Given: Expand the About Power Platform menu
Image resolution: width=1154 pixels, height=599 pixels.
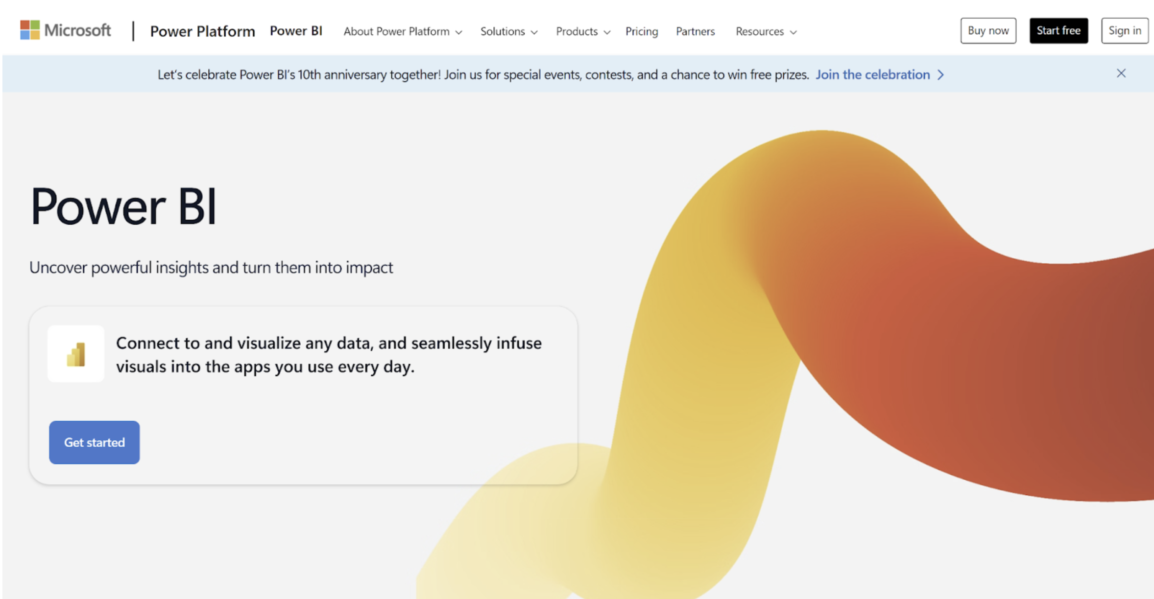Looking at the screenshot, I should (x=403, y=31).
